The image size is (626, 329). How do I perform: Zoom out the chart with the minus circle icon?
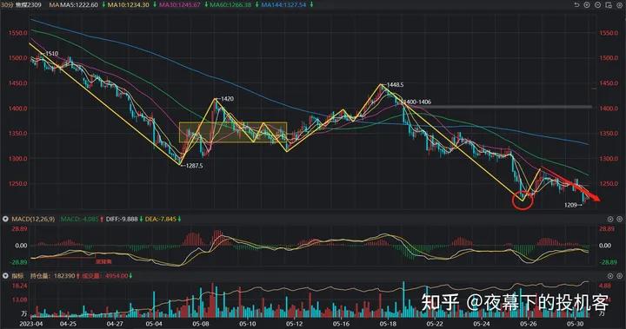pos(597,5)
